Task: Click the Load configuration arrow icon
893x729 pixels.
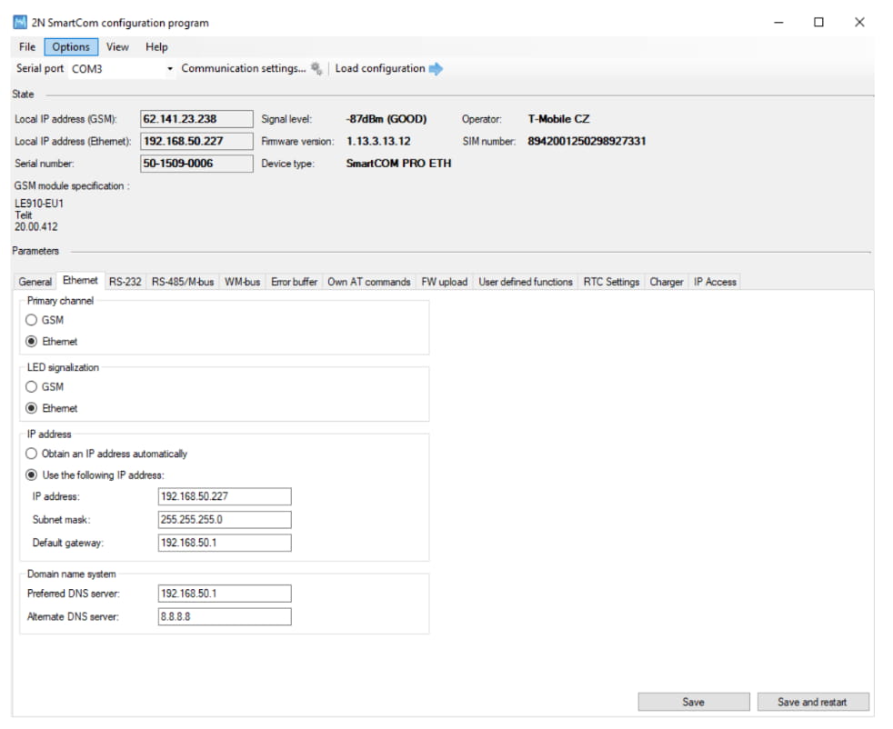Action: [436, 69]
